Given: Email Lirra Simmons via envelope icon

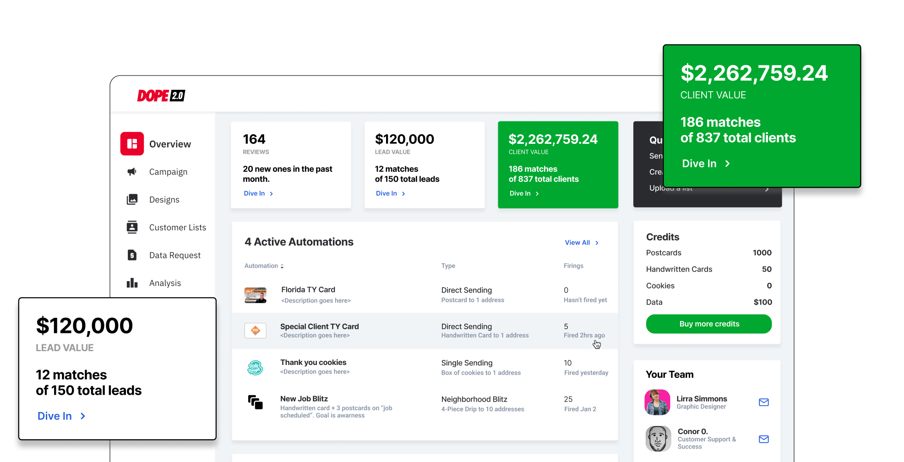Looking at the screenshot, I should (763, 402).
